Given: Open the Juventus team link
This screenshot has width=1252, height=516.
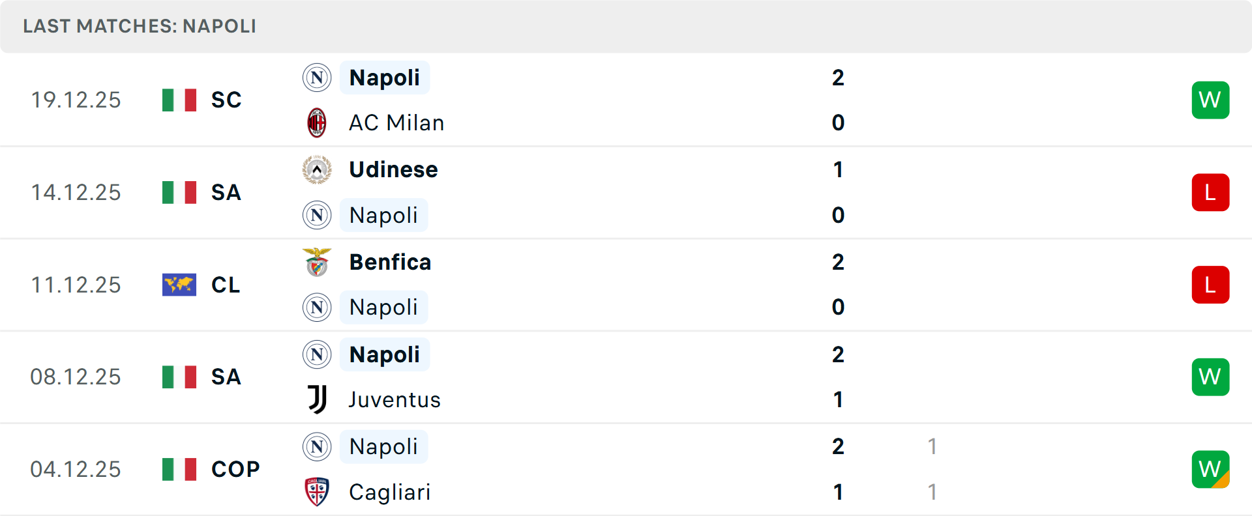Looking at the screenshot, I should 395,399.
